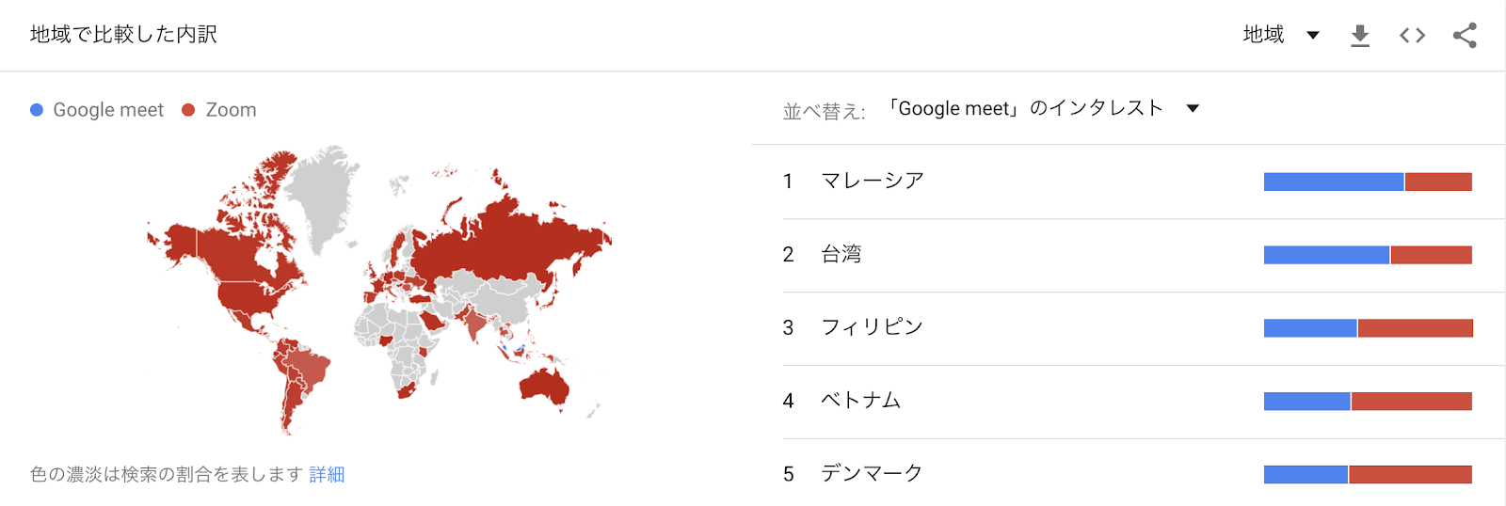This screenshot has height=506, width=1506.
Task: Open the 地域 region type selector
Action: (x=1281, y=35)
